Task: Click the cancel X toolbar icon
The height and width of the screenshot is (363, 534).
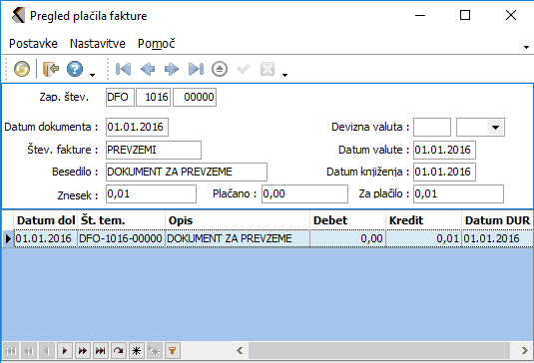Action: pyautogui.click(x=267, y=69)
